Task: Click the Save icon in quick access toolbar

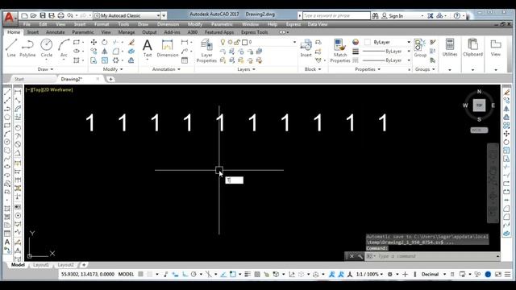Action: point(43,15)
